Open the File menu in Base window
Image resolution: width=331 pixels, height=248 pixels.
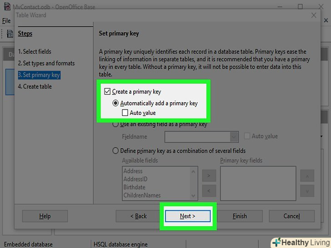click(x=6, y=21)
